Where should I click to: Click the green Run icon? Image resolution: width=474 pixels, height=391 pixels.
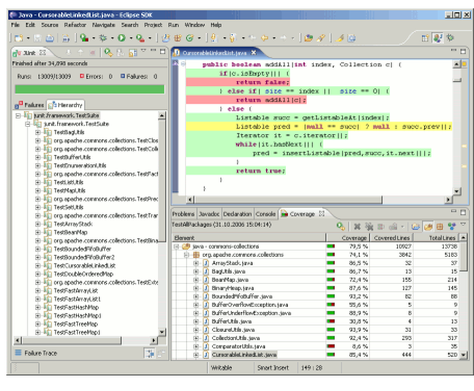click(x=121, y=38)
